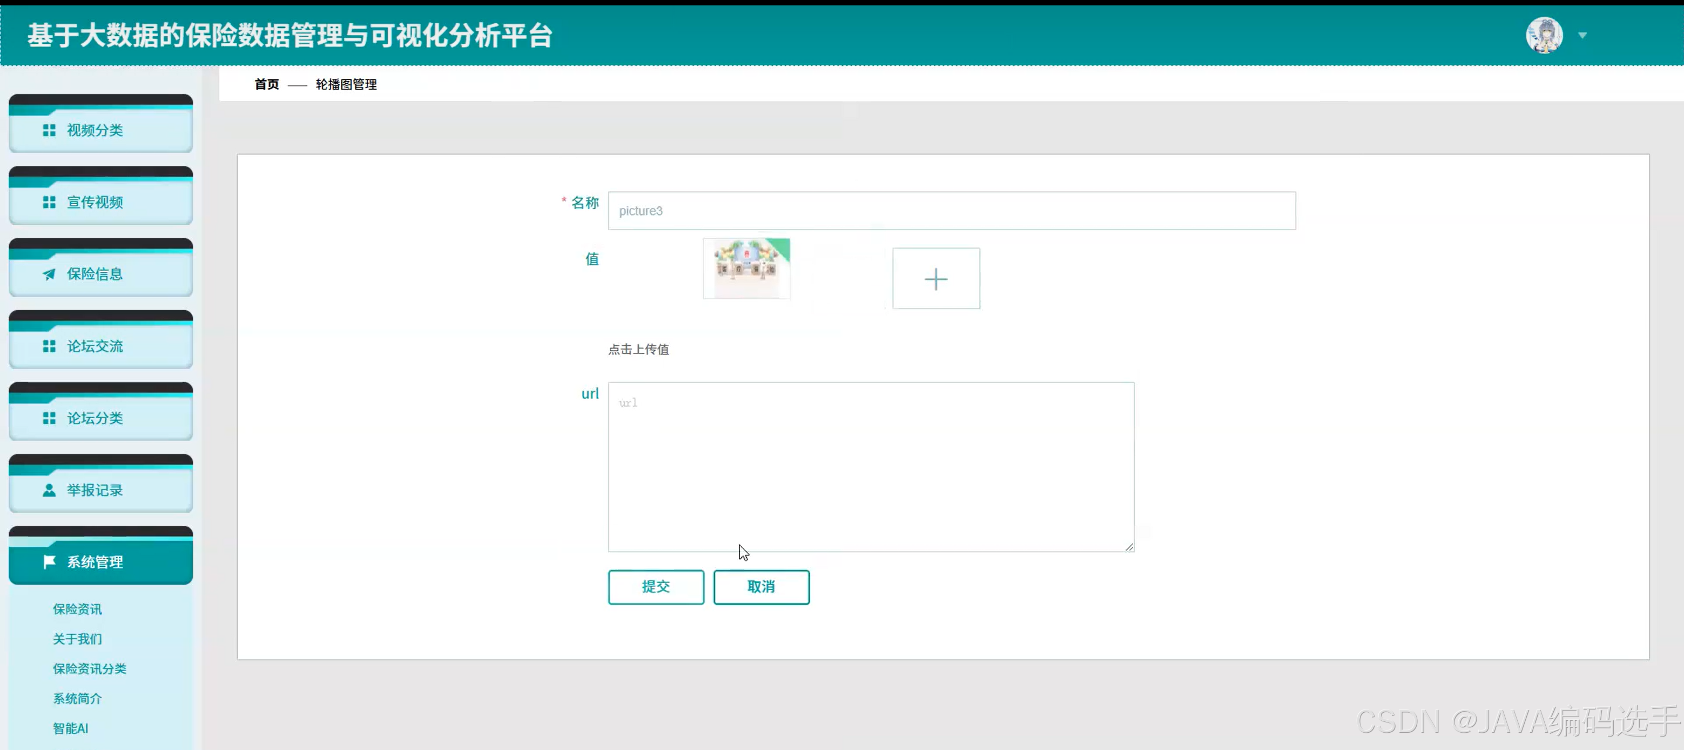Open the 关于我们 submenu item
1684x750 pixels.
coord(77,638)
